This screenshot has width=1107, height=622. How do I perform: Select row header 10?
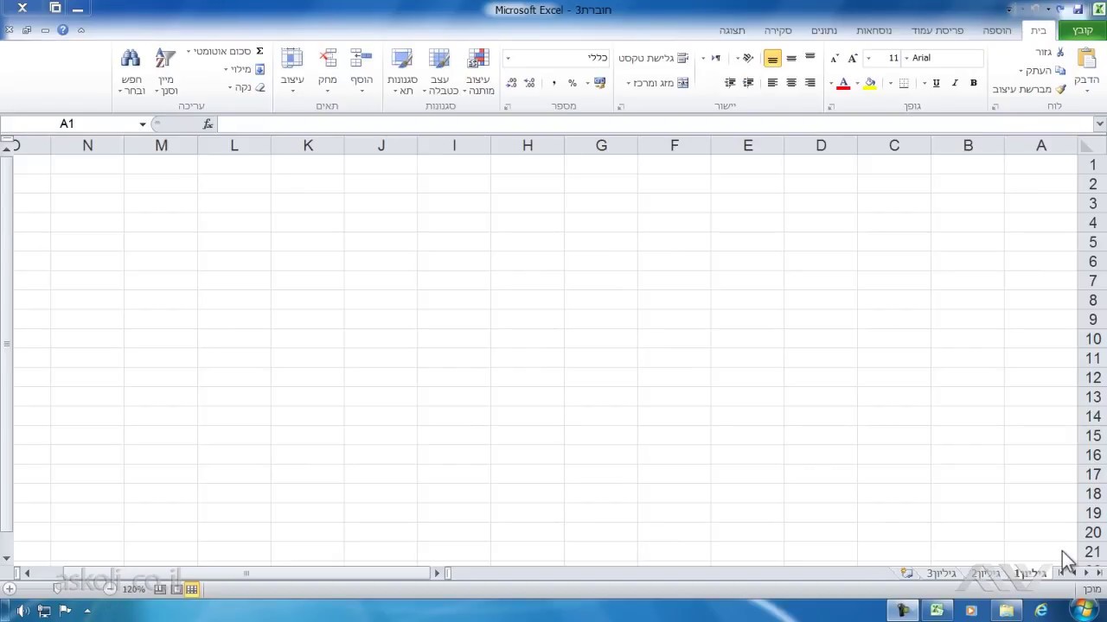coord(1092,339)
